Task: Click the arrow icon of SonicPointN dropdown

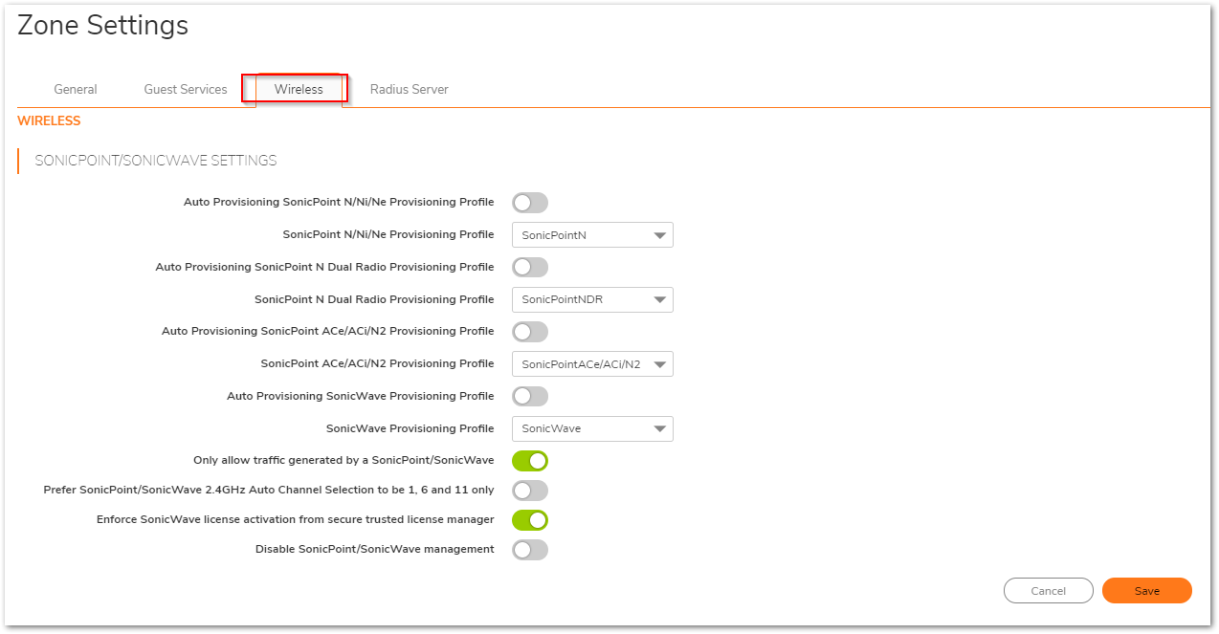Action: (659, 235)
